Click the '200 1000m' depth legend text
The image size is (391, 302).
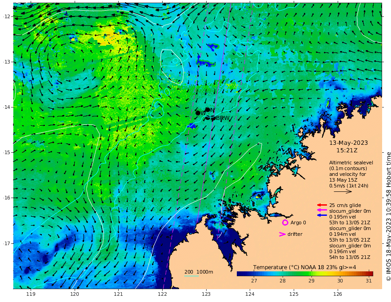199,272
